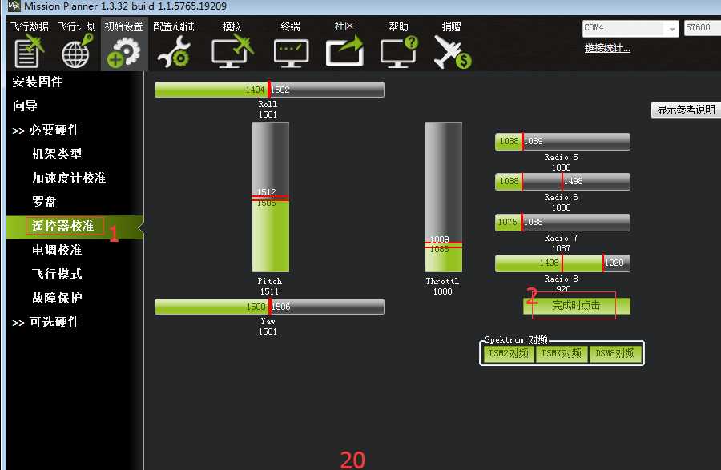Click the 显示参考说明 button
Image resolution: width=721 pixels, height=470 pixels.
[685, 110]
